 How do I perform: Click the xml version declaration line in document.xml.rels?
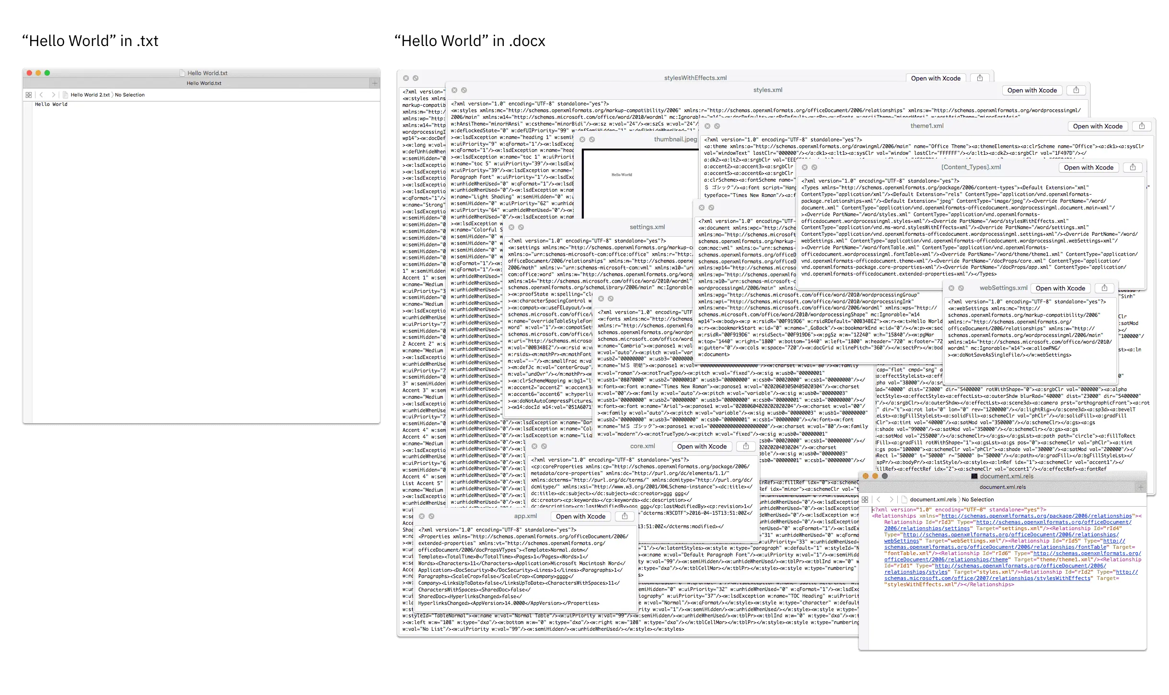(x=959, y=510)
